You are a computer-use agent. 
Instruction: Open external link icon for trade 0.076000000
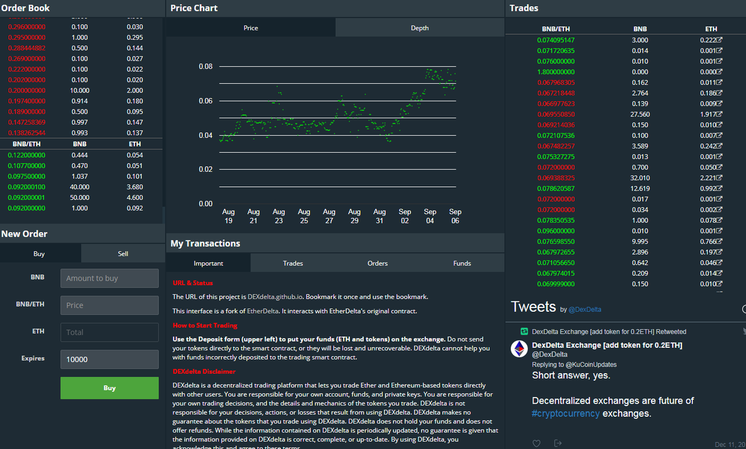pos(720,61)
